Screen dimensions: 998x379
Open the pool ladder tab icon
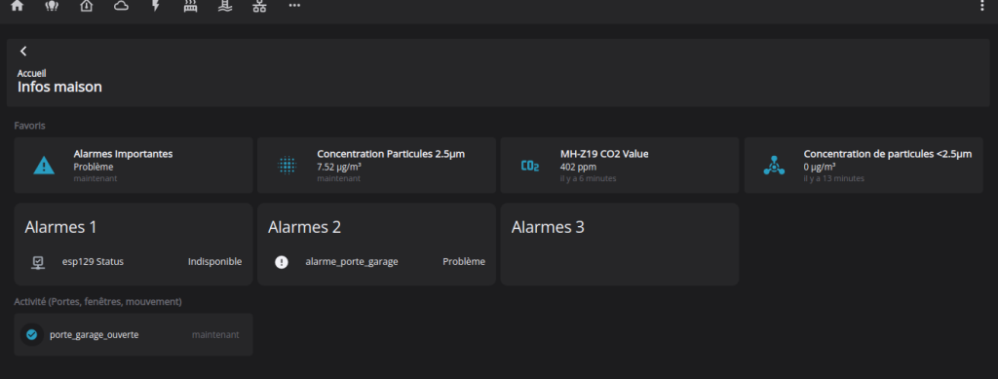[225, 6]
